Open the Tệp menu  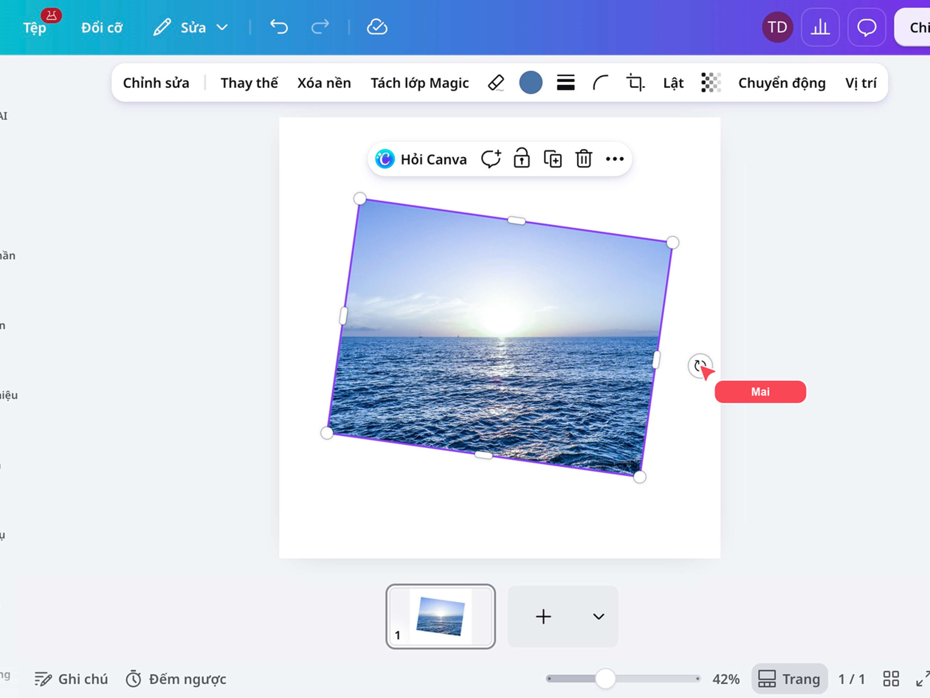point(34,28)
